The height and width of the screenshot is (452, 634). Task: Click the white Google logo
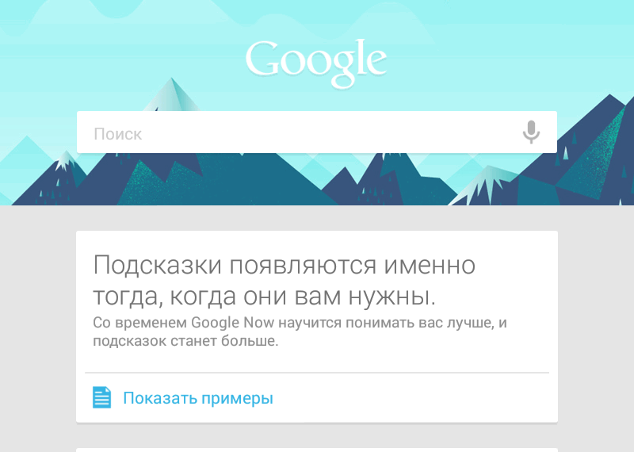[316, 63]
